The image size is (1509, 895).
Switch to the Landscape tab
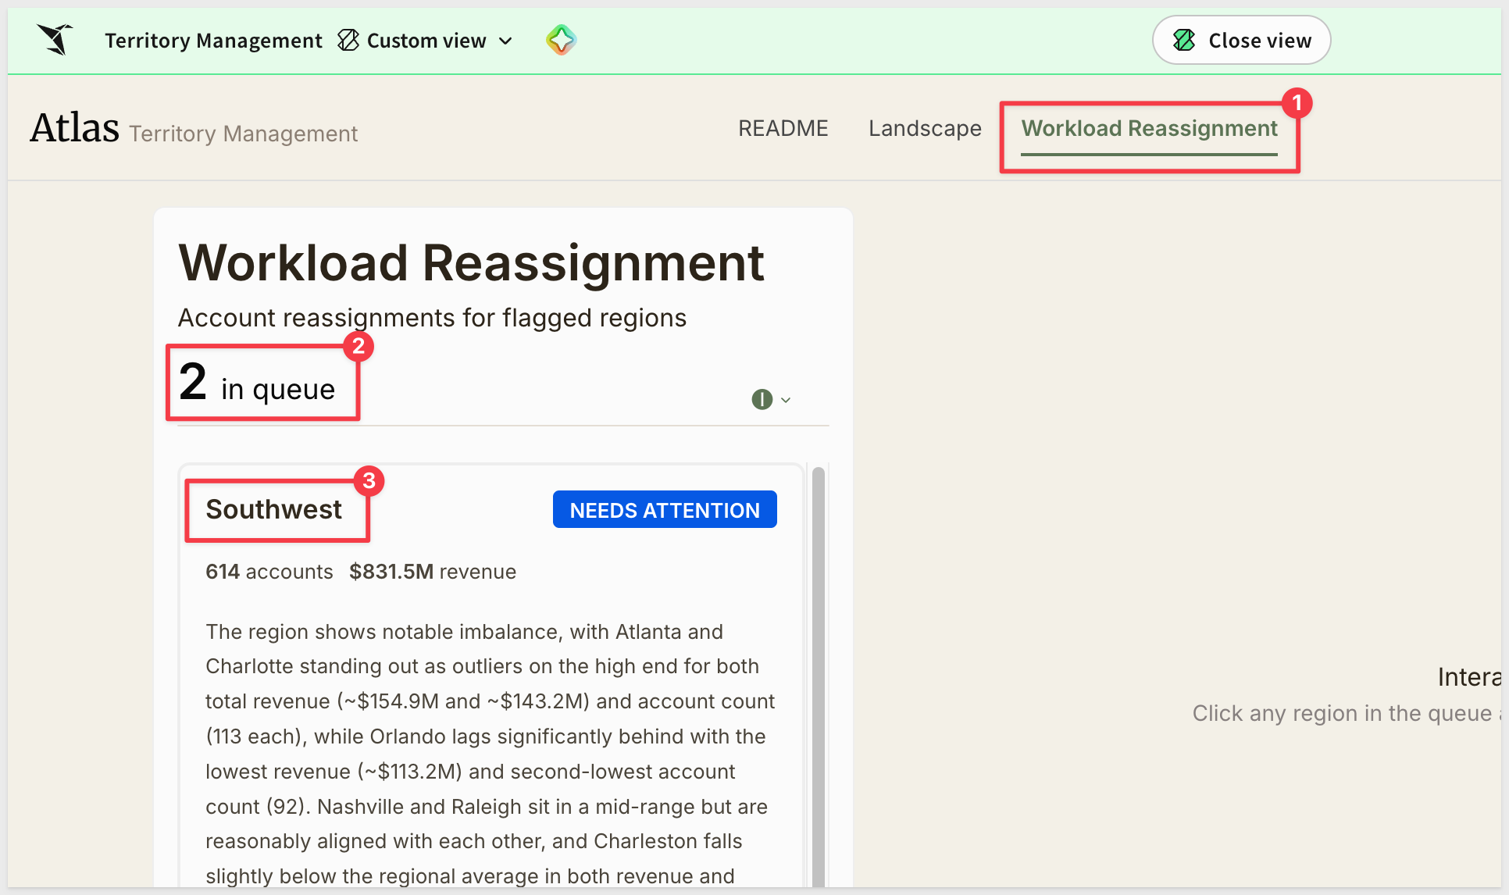[925, 128]
